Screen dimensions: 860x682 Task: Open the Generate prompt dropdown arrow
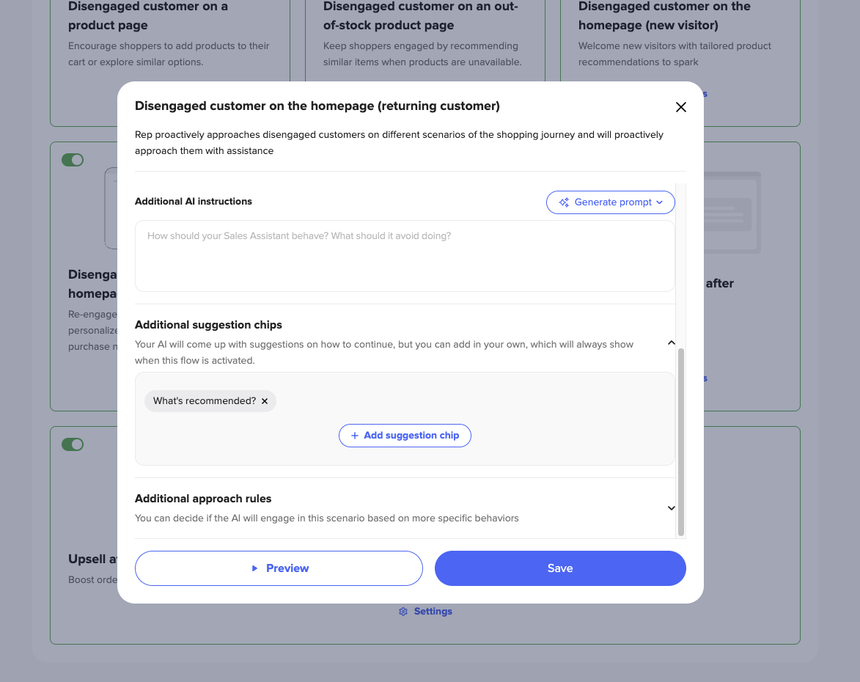(659, 202)
